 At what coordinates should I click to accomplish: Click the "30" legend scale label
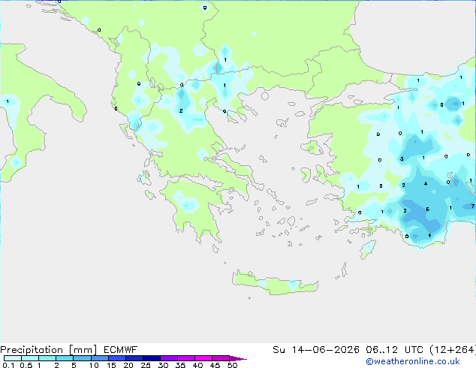coord(163,365)
